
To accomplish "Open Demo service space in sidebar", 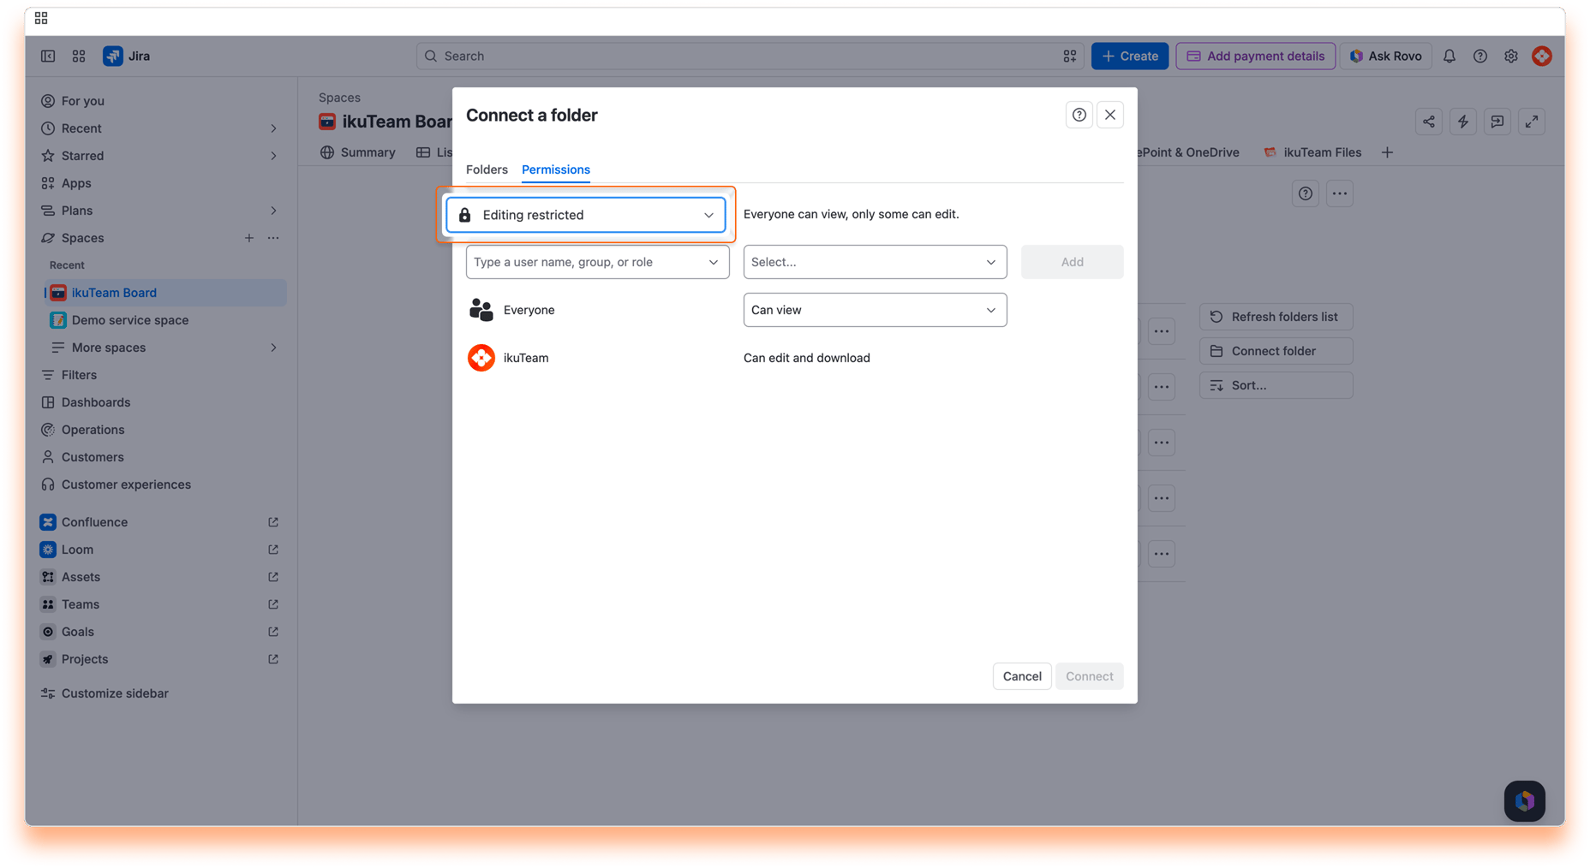I will 165,320.
